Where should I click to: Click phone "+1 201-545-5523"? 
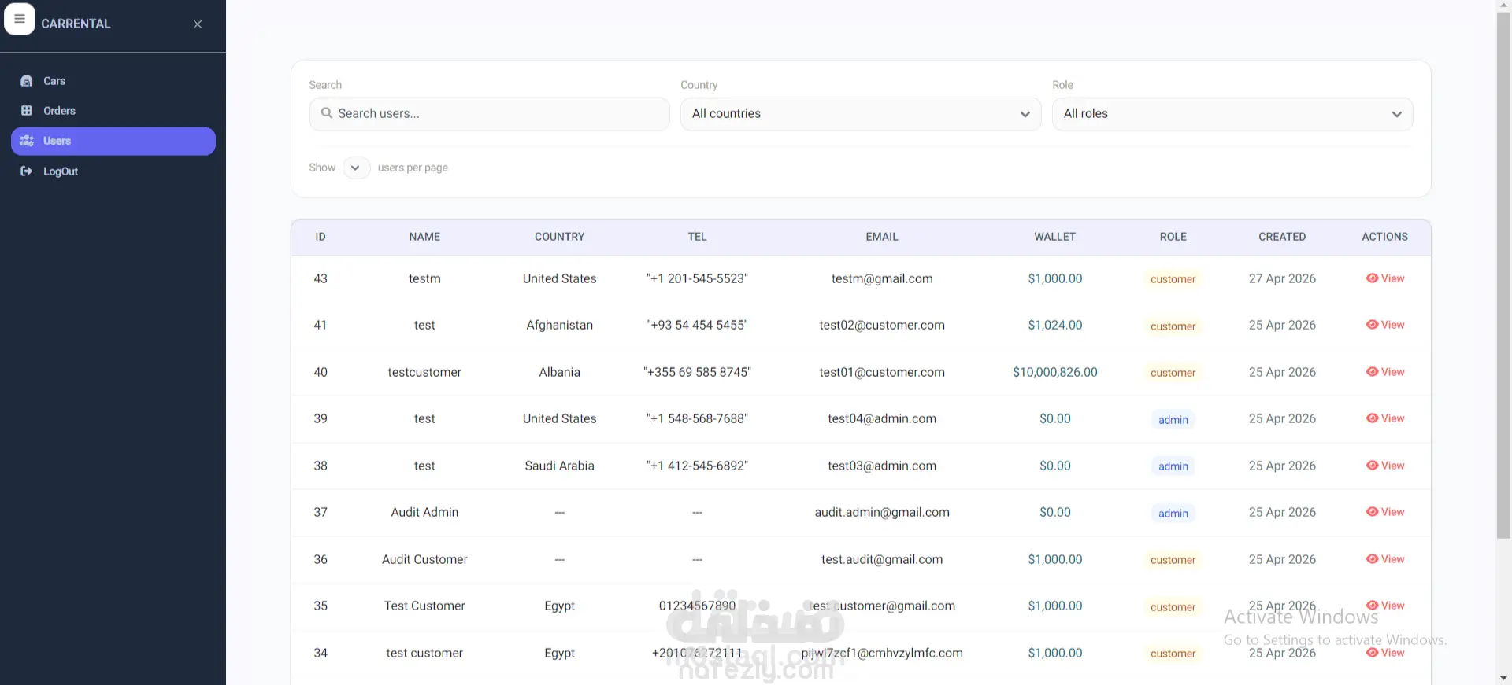coord(697,278)
